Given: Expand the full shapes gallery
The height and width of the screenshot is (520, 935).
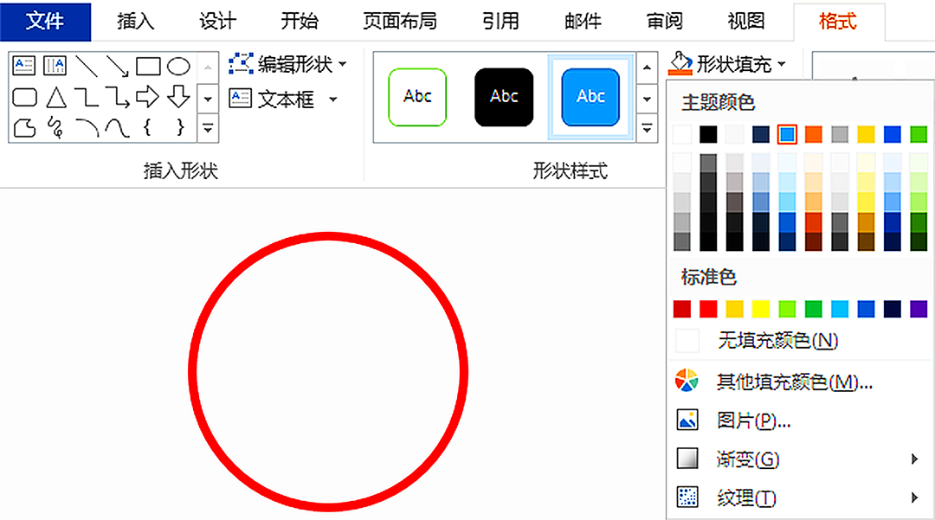Looking at the screenshot, I should point(208,128).
